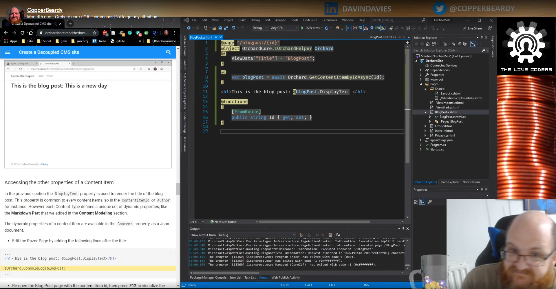
Task: Click Pending Changes Filter clock icon
Action: coord(445,44)
